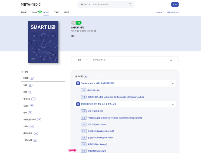Image resolution: width=201 pixels, height=153 pixels.
Task: Switch to the 3판 edition
Action: tap(79, 23)
